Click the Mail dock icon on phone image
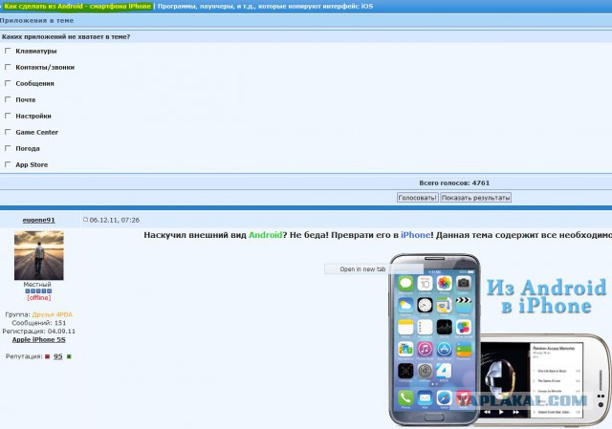The height and width of the screenshot is (429, 612). coord(425,398)
